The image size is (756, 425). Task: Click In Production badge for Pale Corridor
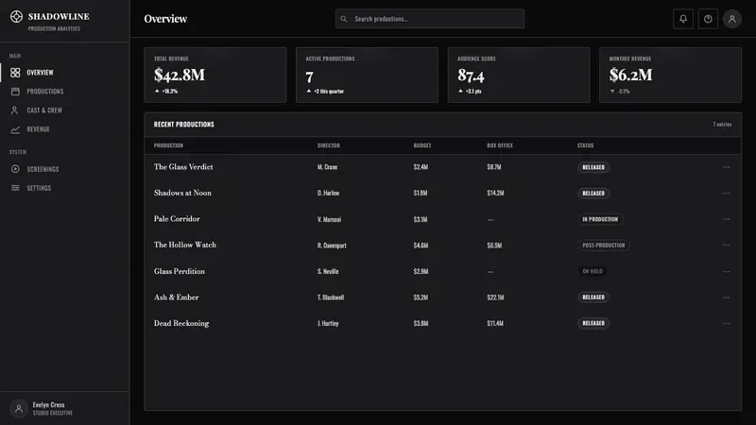600,219
